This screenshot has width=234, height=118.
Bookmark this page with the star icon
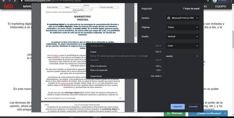(x=208, y=1)
